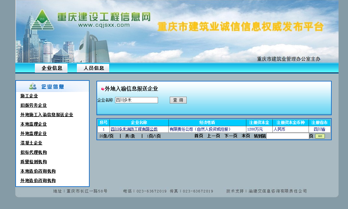The height and width of the screenshot is (209, 348).
Task: Select 外地造价咨询机构 sidebar link
Action: pyautogui.click(x=38, y=181)
